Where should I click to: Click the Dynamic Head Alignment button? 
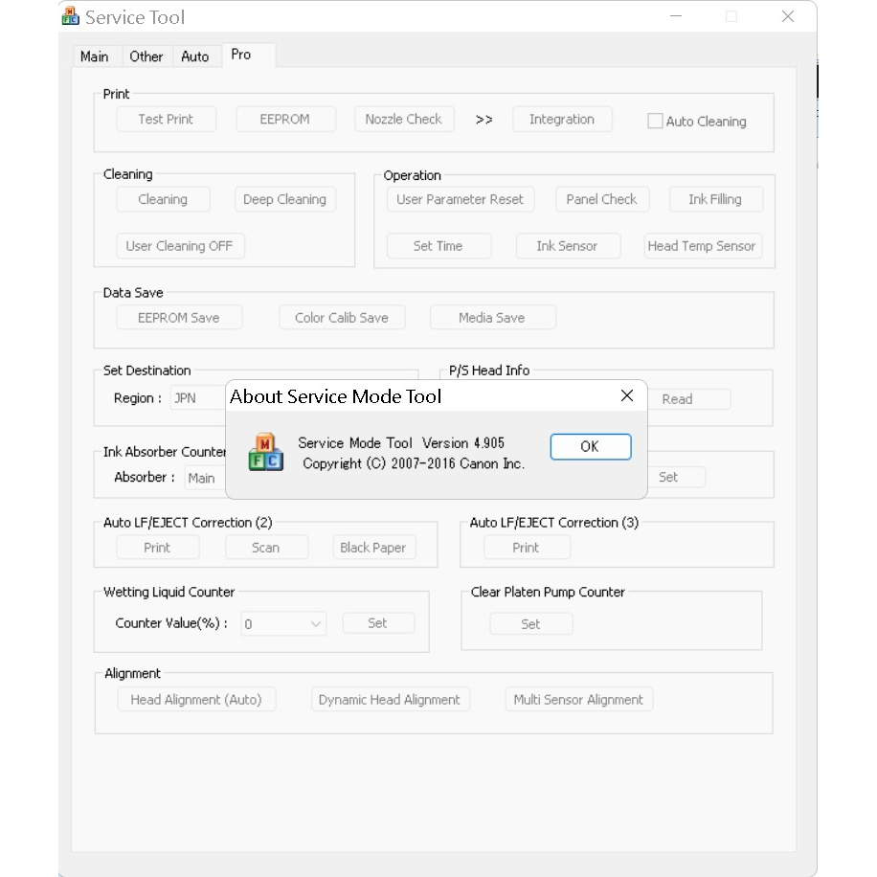pos(390,700)
